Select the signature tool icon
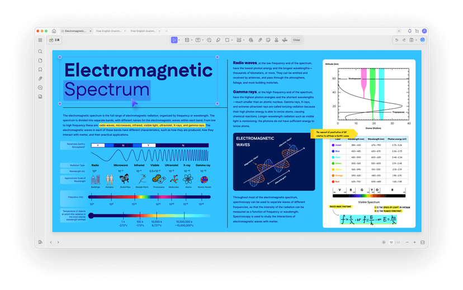The image size is (463, 290). pos(285,40)
